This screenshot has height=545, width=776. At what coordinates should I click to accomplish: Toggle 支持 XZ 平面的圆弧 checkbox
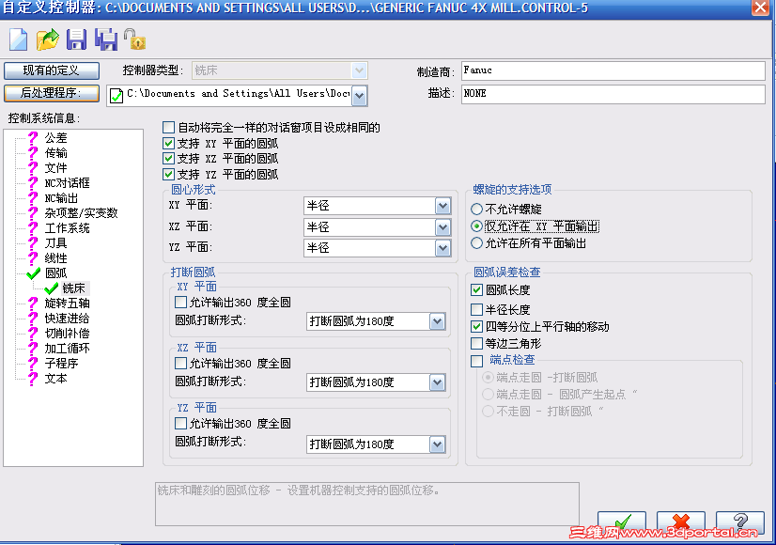point(168,159)
